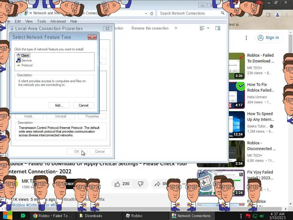293x220 pixels.
Task: Close the Select Network Feature Type dialog
Action: click(x=92, y=37)
